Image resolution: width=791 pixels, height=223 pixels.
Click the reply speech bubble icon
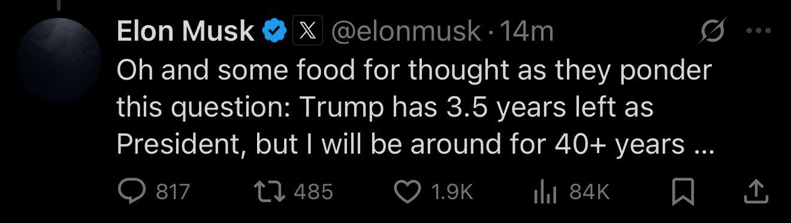tap(131, 191)
